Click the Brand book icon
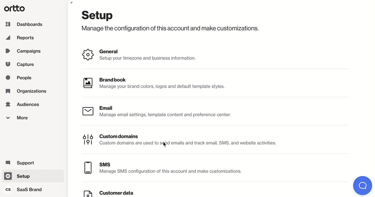 [88, 83]
